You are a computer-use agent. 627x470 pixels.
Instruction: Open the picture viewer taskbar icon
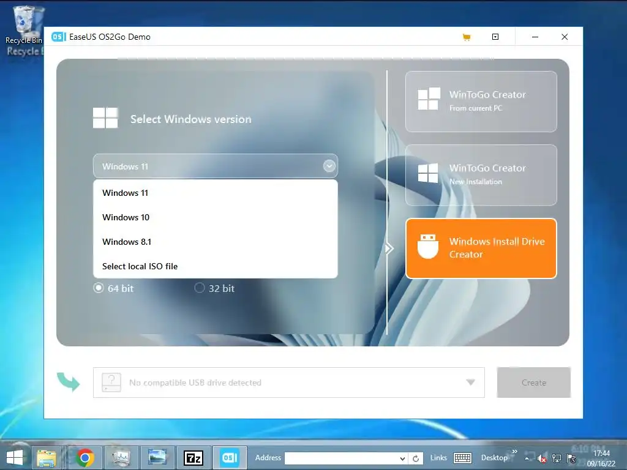pos(157,457)
